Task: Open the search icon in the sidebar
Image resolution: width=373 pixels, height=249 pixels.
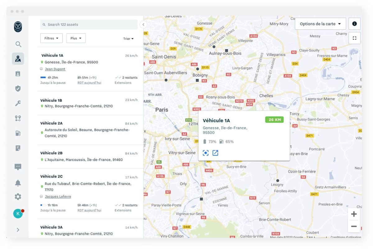Action: [18, 44]
